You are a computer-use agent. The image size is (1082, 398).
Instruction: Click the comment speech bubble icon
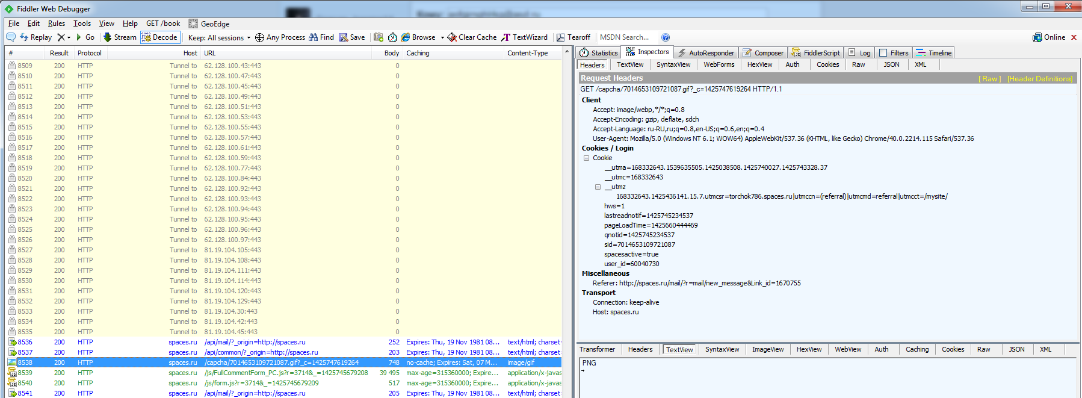click(11, 37)
